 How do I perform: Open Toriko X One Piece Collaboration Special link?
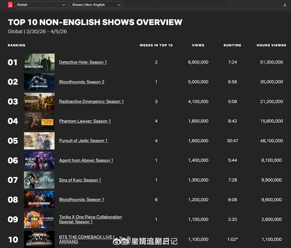click(90, 219)
